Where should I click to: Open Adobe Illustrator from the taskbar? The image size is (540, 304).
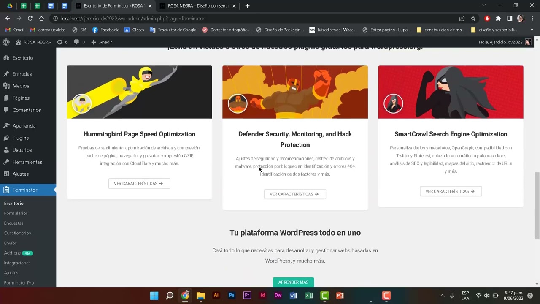(x=216, y=296)
